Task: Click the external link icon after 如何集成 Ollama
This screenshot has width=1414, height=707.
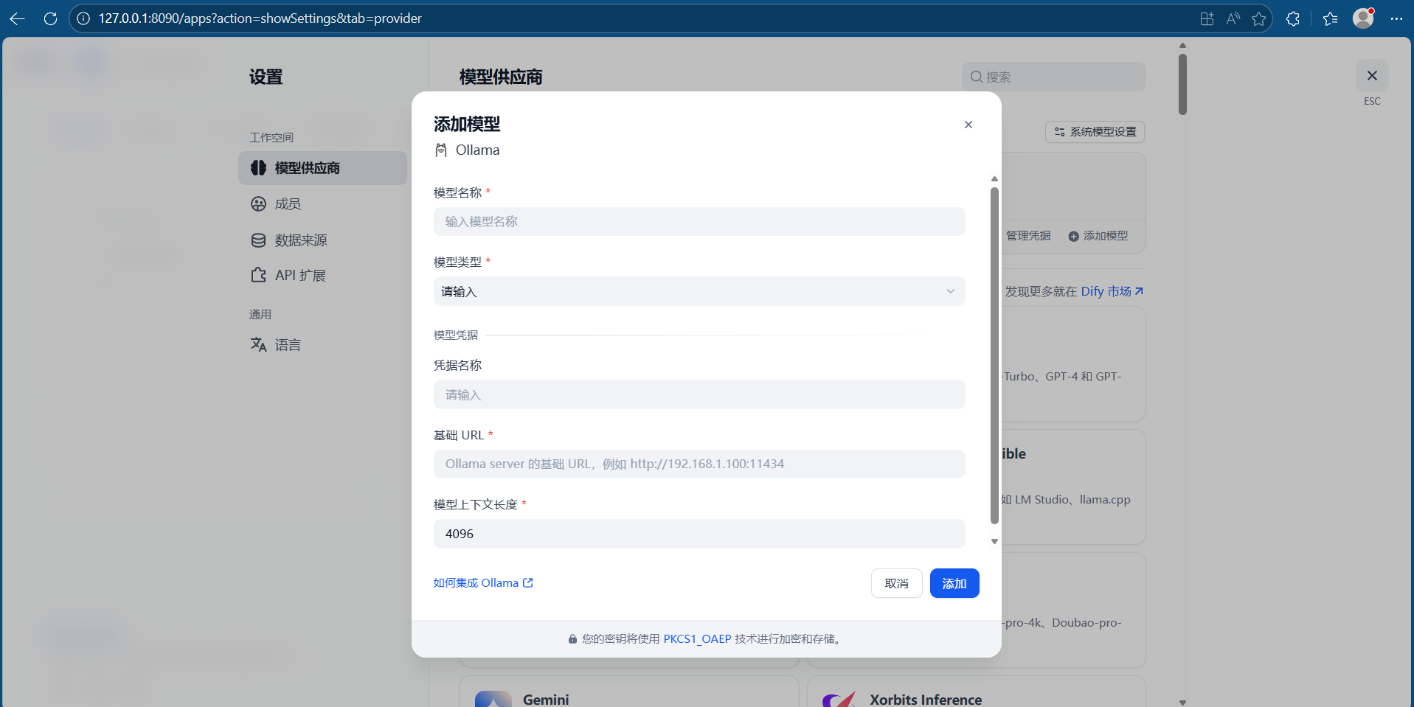Action: click(x=528, y=583)
